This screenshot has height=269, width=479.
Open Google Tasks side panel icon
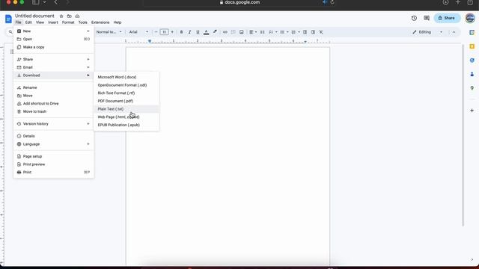pyautogui.click(x=472, y=60)
